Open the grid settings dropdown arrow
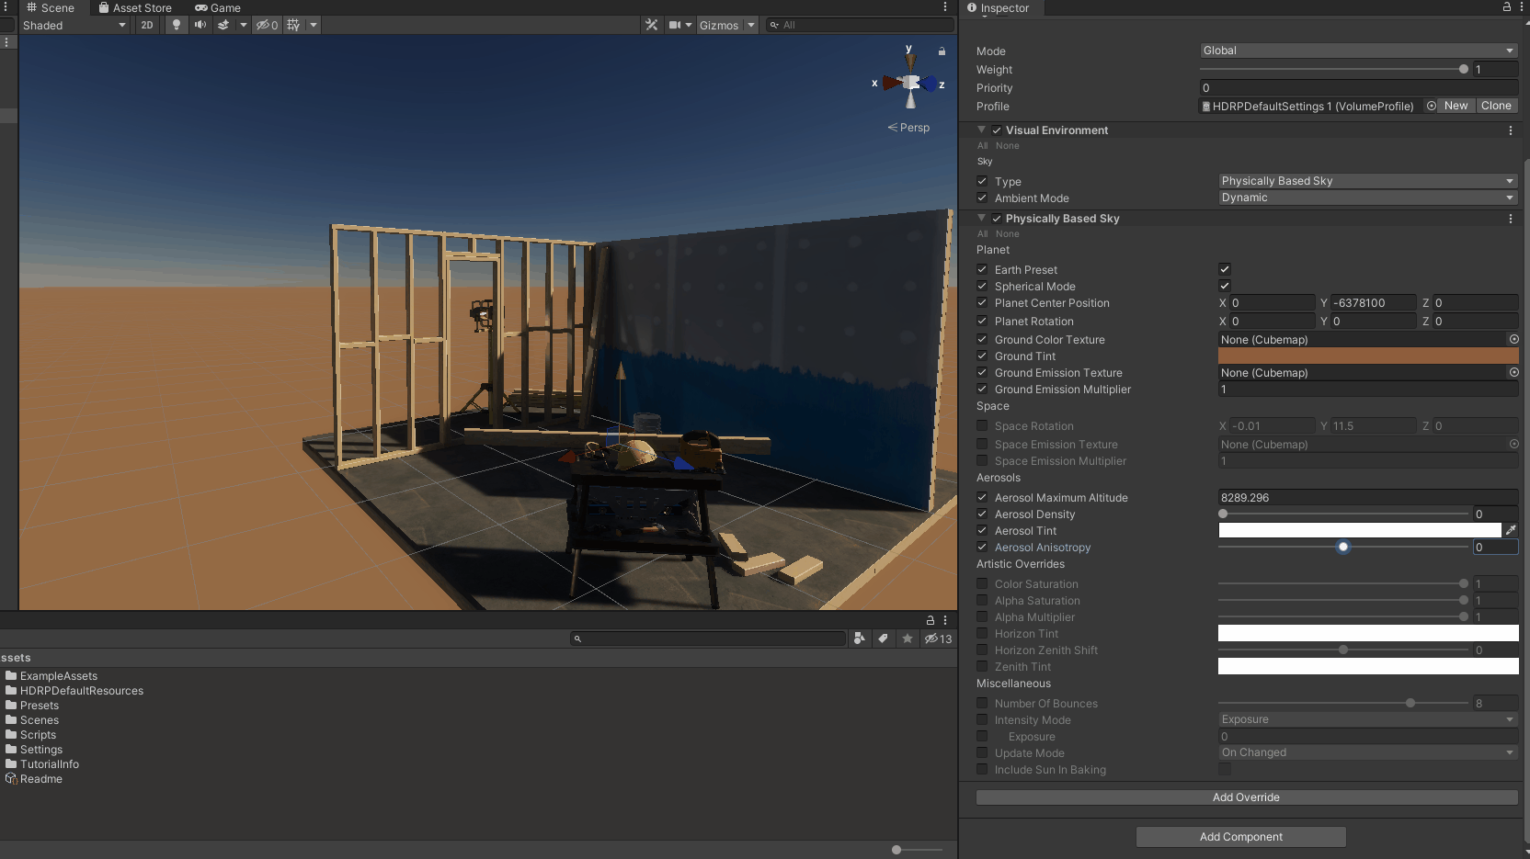This screenshot has height=859, width=1530. (x=314, y=25)
